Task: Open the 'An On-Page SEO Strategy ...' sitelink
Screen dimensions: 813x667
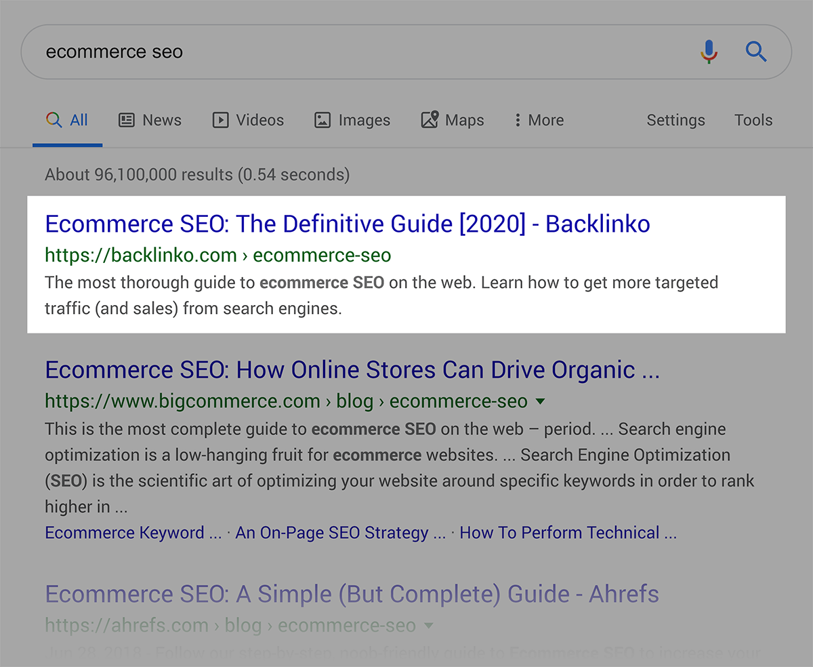Action: (x=341, y=533)
